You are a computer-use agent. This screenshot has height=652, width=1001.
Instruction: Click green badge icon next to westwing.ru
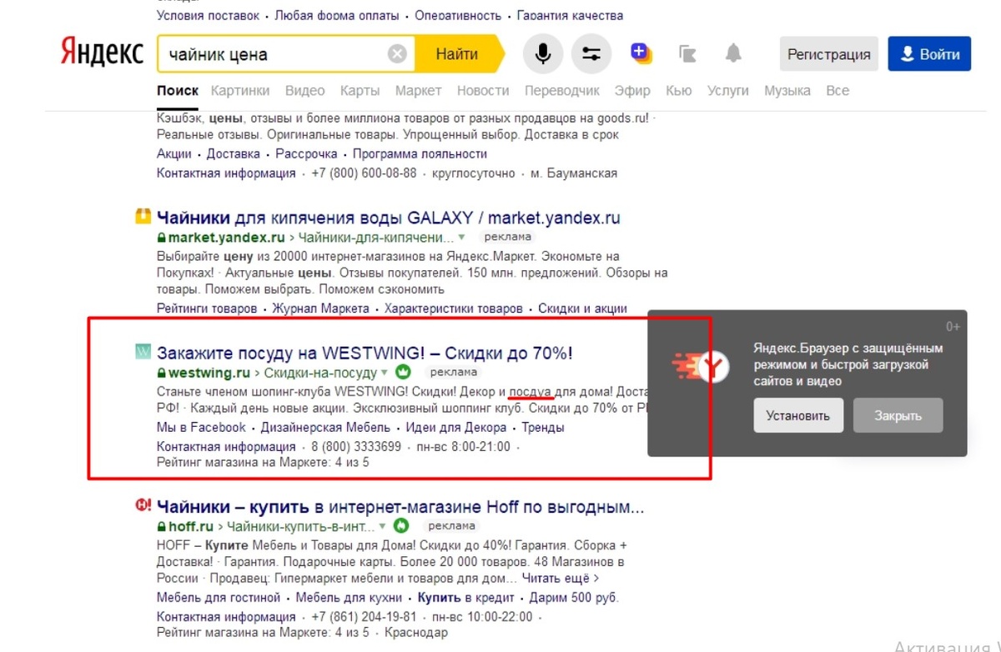point(404,372)
